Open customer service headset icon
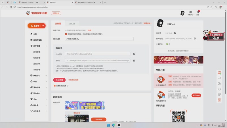This screenshot has height=128, width=227. pos(219,89)
